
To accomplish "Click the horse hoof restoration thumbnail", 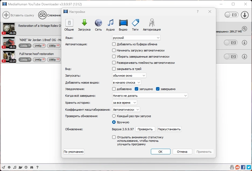I will 9,57.
